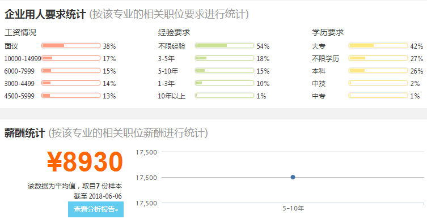Click the 3-5年 experience bar
This screenshot has height=219, width=427.
[x=225, y=58]
